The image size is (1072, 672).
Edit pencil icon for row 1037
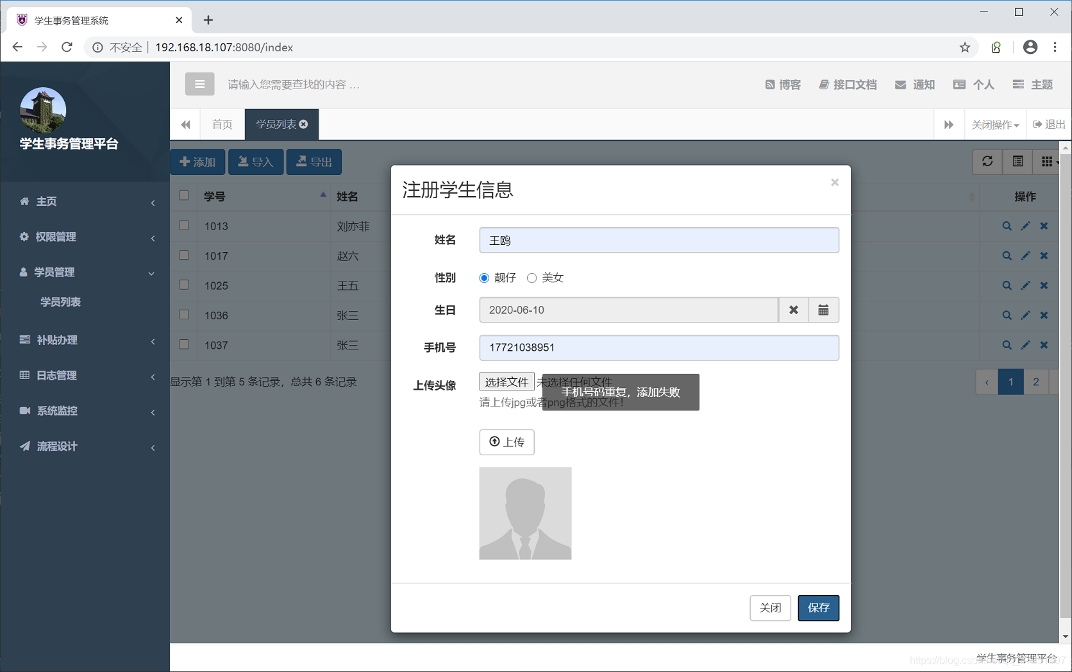(1025, 345)
